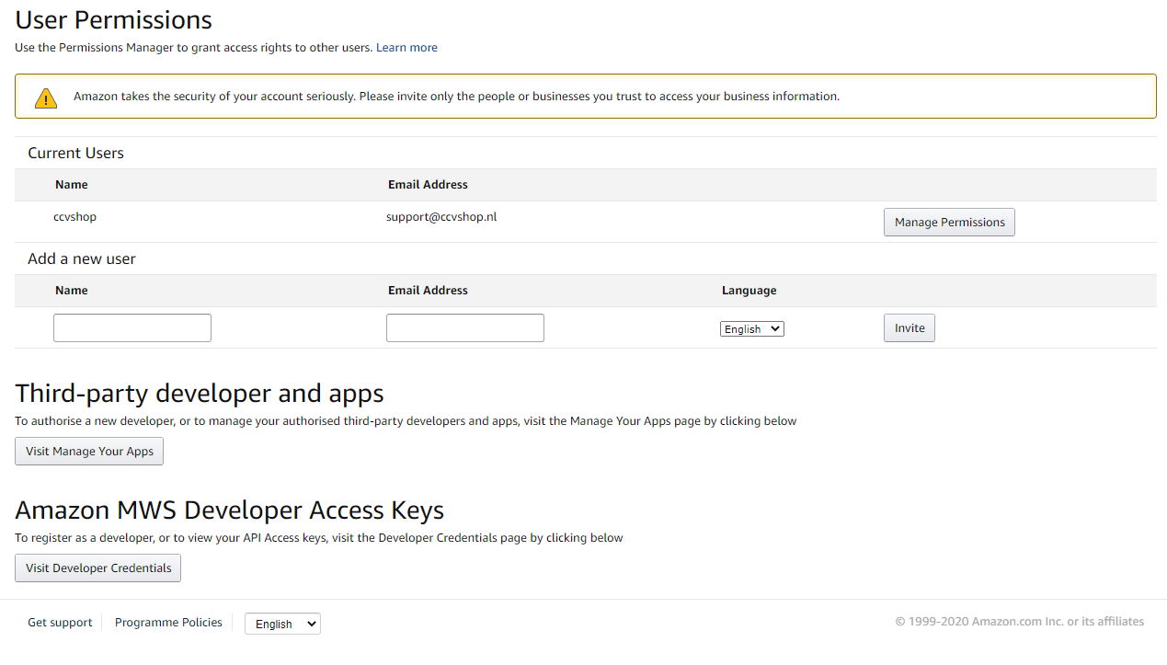Expand the invite Language dropdown

(751, 329)
